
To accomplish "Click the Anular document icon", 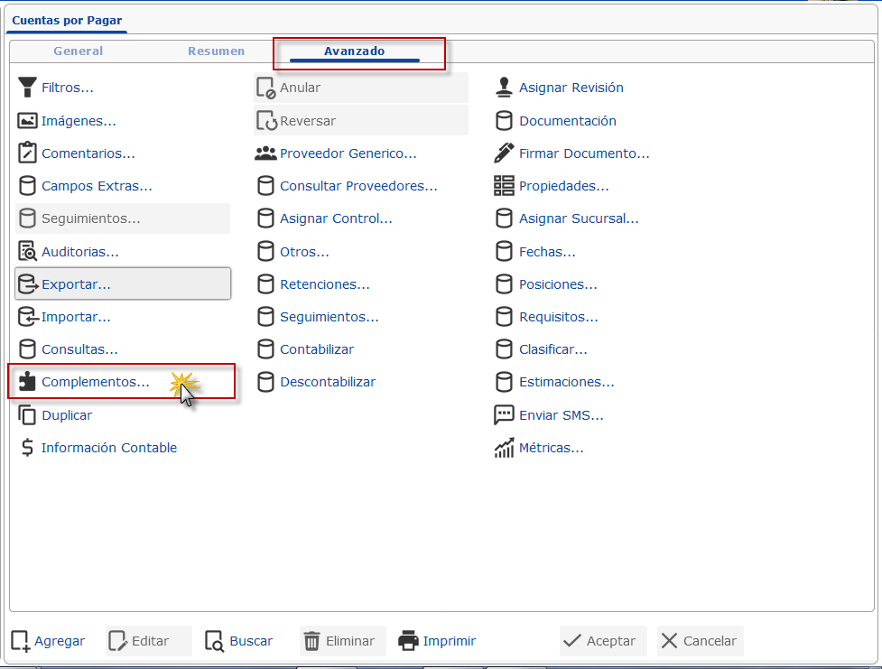I will (266, 88).
